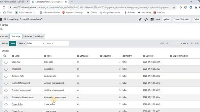Preview the Glide Ajax record info icon

(x=6, y=62)
